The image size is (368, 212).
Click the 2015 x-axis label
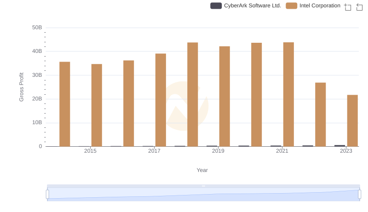click(90, 151)
